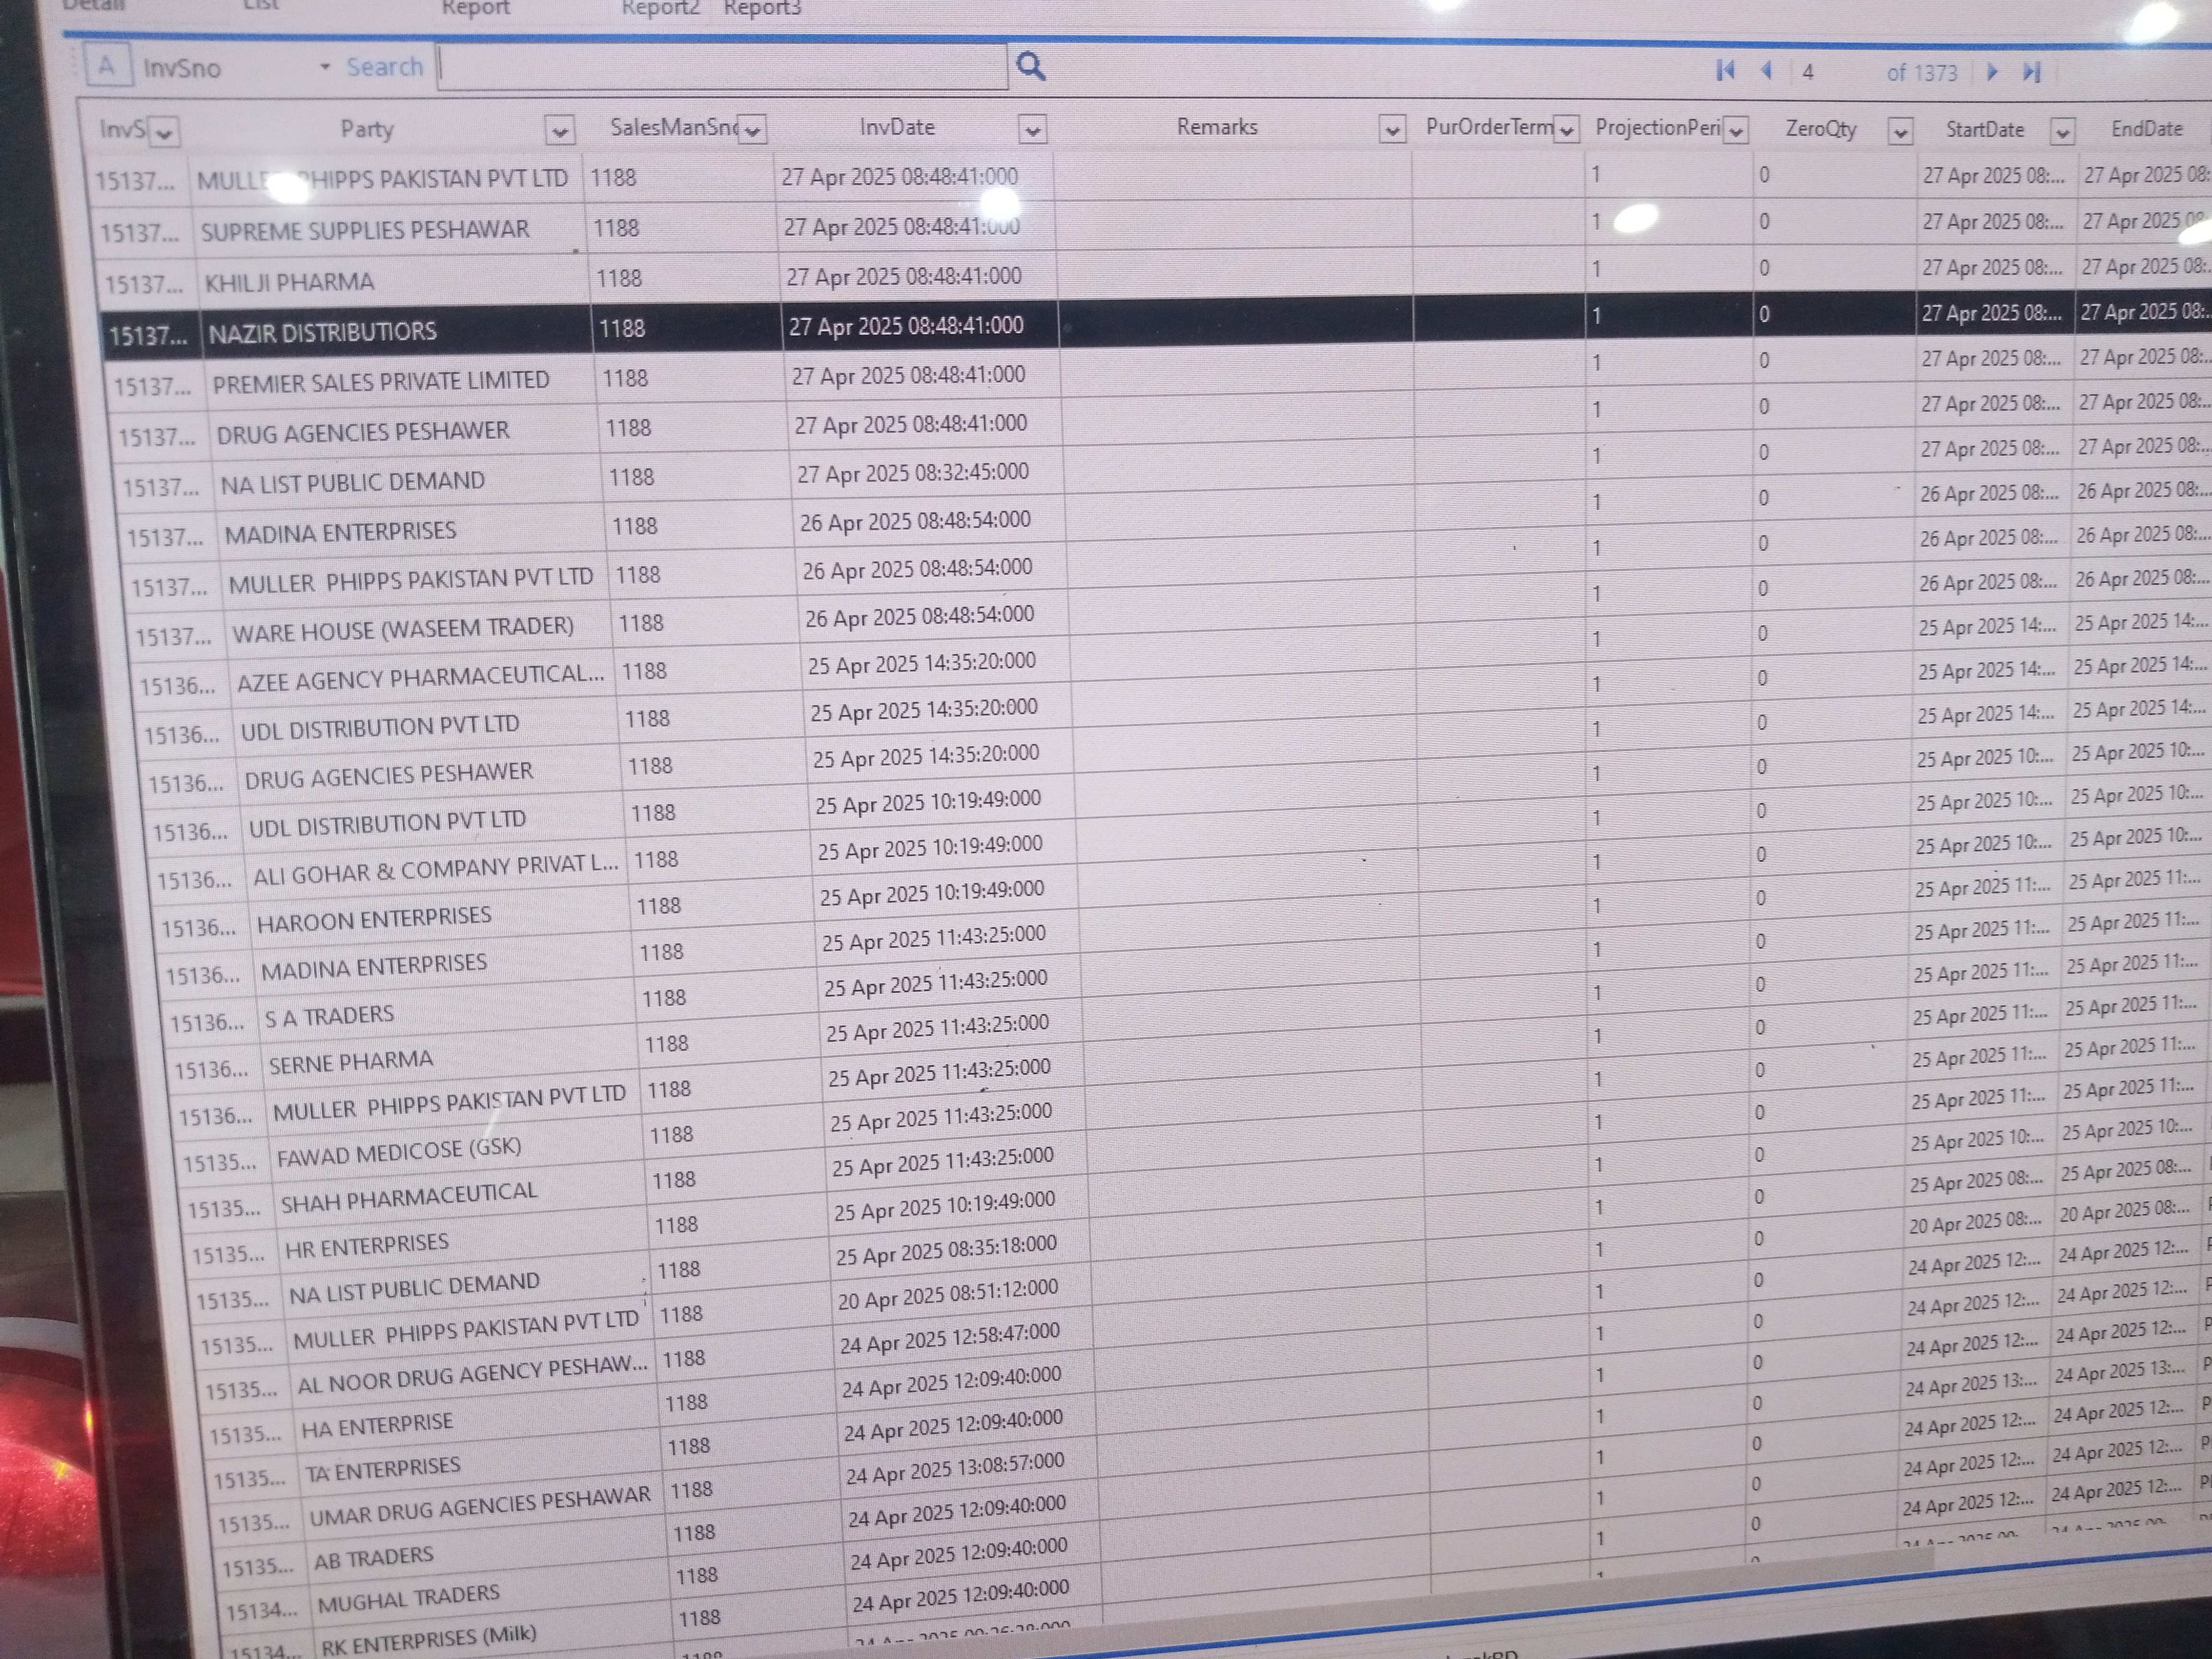
Task: Open SalesManSno column filter arrow
Action: [752, 130]
